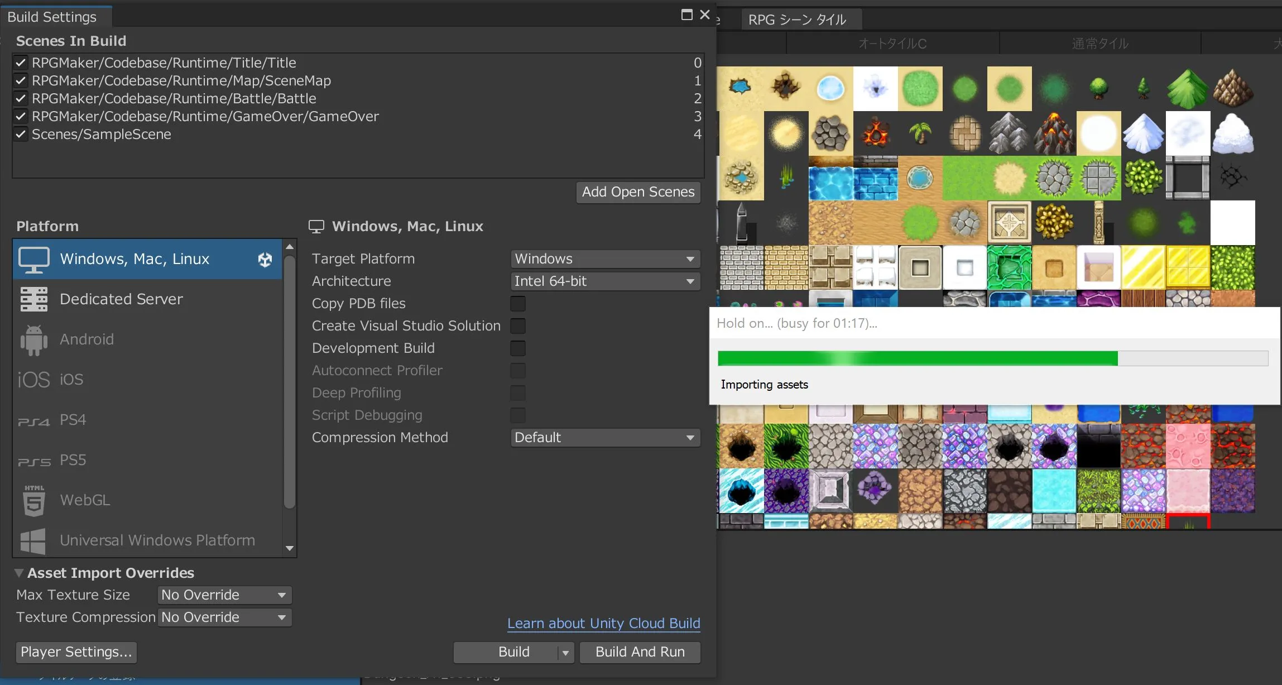The image size is (1282, 685).
Task: Click the volcano tile in palette
Action: pos(1054,133)
